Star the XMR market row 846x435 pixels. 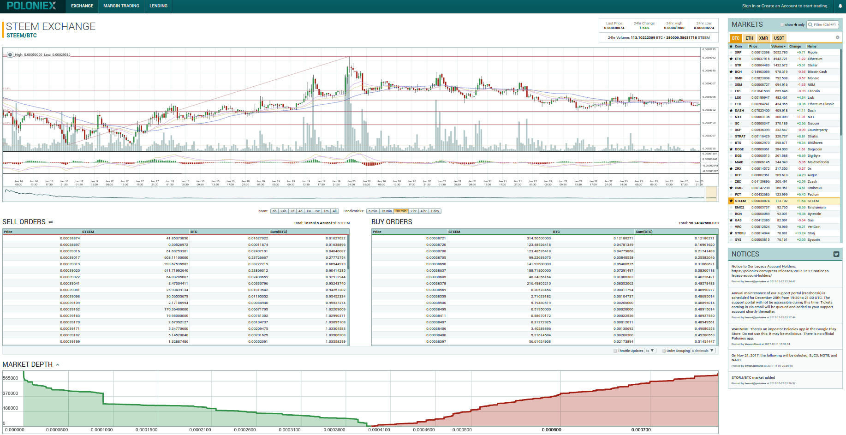click(x=731, y=78)
